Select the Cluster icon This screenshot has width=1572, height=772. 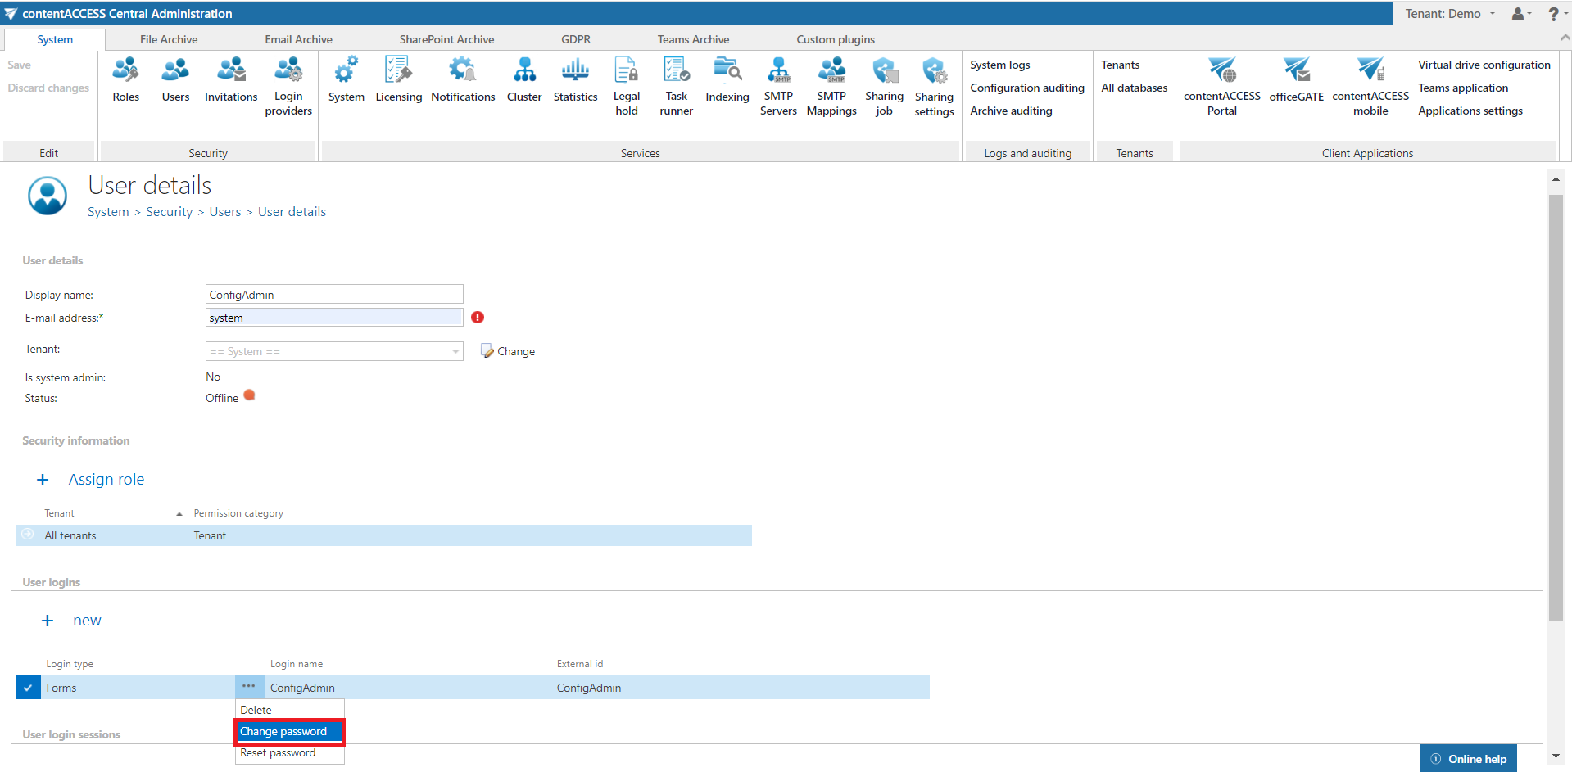(524, 80)
